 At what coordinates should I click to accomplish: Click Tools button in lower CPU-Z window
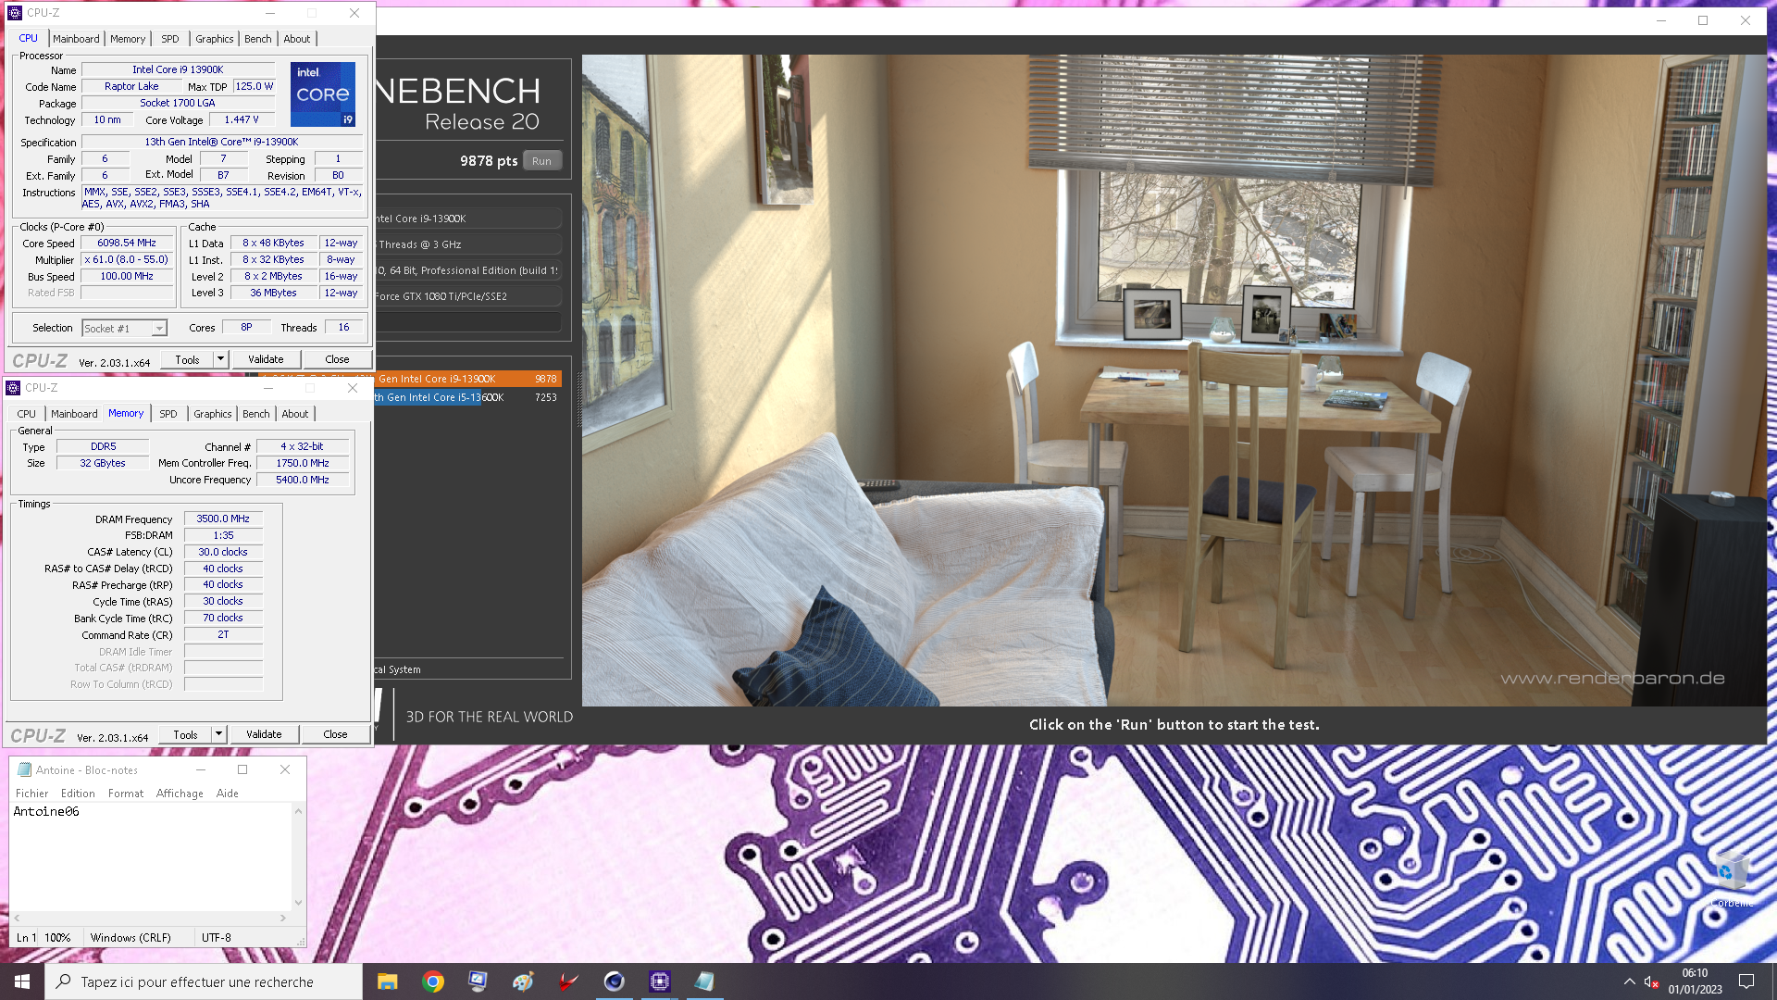(x=186, y=734)
